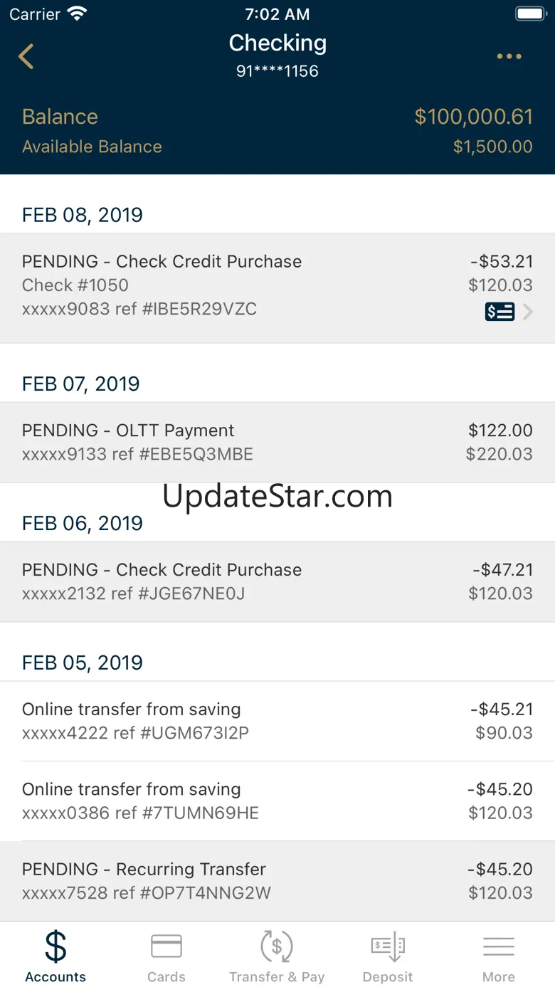555x987 pixels.
Task: Tap the check image icon
Action: click(x=499, y=312)
